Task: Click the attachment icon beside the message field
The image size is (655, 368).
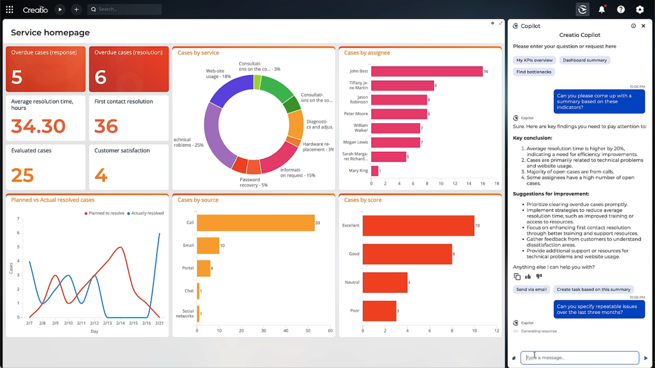Action: coord(513,357)
